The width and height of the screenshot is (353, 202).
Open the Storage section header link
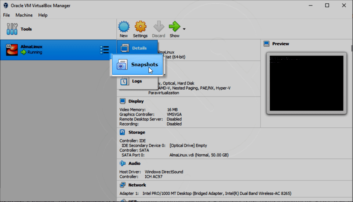[137, 132]
